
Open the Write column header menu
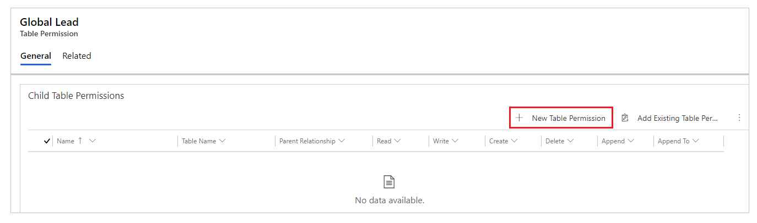point(455,141)
